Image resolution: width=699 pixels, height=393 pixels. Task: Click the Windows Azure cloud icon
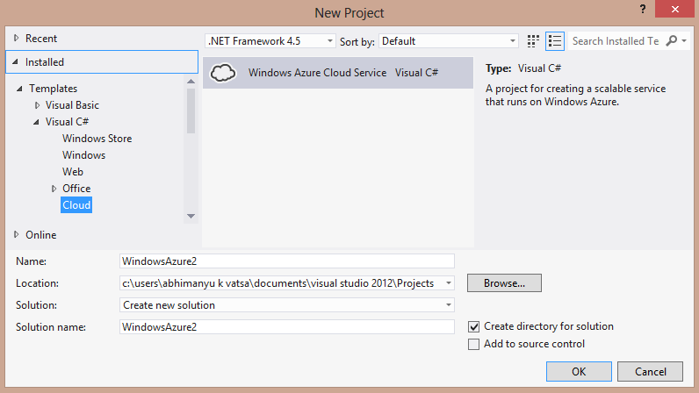tap(224, 73)
